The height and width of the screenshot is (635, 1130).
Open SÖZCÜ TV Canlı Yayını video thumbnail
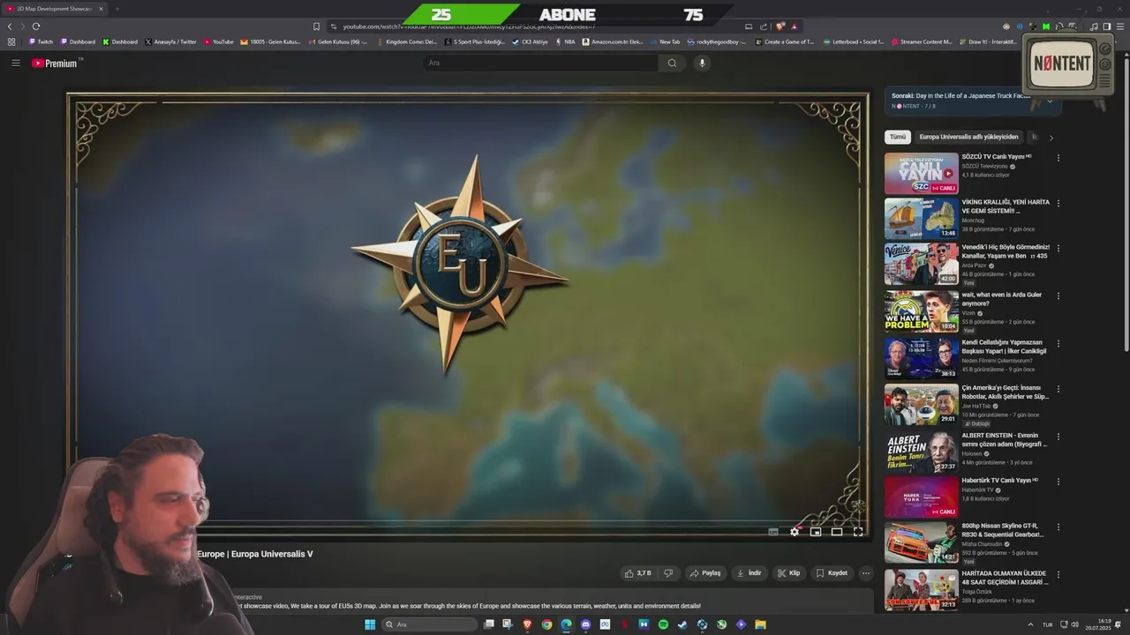point(922,174)
